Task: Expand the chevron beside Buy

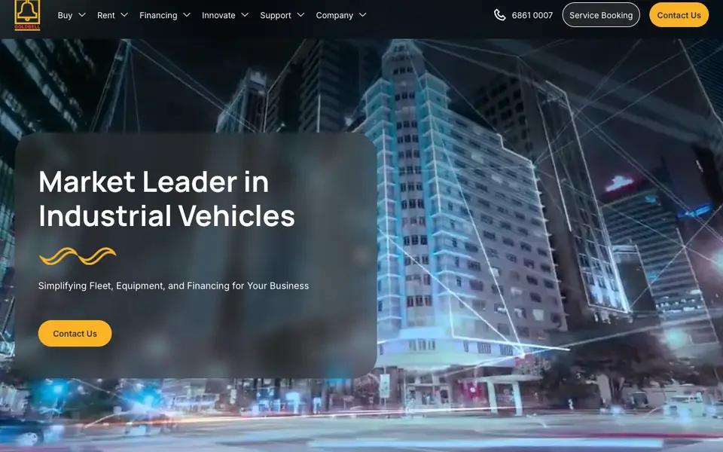Action: pos(82,15)
